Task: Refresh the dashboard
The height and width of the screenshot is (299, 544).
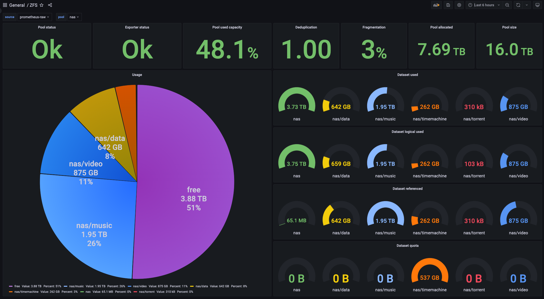Action: pos(518,5)
